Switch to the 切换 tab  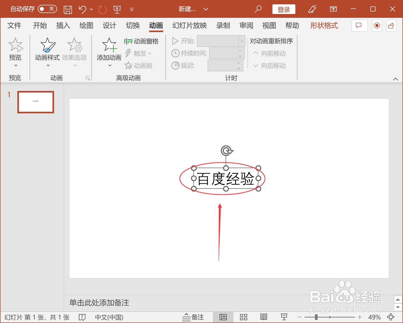point(133,25)
